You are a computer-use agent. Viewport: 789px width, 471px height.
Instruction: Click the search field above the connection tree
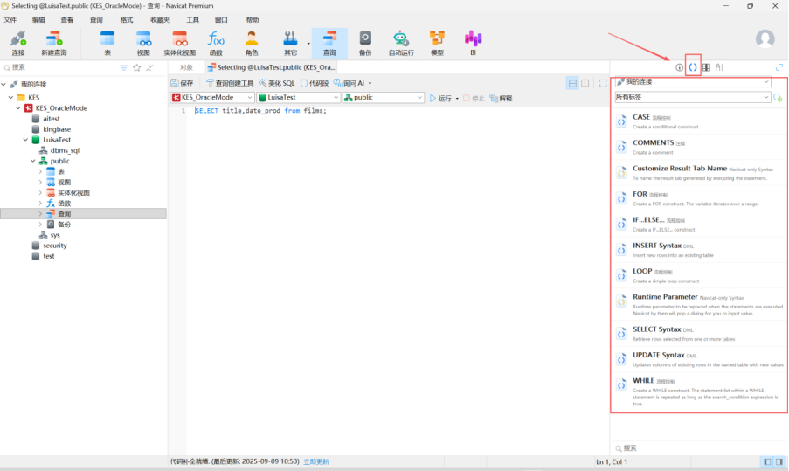pyautogui.click(x=61, y=67)
